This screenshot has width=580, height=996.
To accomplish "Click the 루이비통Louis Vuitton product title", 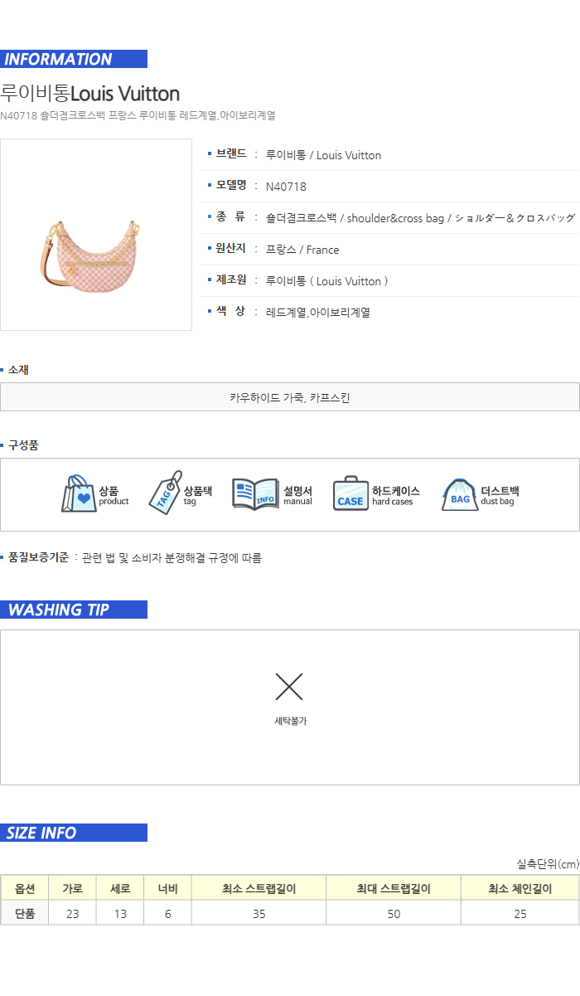I will (x=90, y=93).
